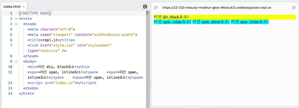Click "width=device-width" attribute value
The image size is (299, 108).
[114, 35]
